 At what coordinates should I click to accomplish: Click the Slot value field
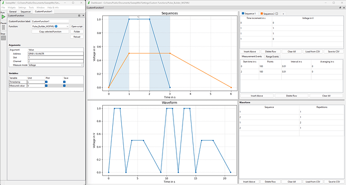pos(56,57)
